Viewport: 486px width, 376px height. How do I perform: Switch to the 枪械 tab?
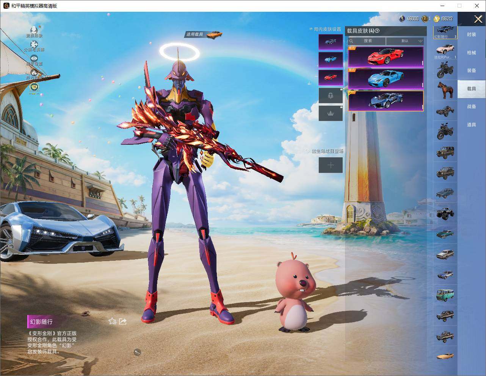tap(471, 53)
